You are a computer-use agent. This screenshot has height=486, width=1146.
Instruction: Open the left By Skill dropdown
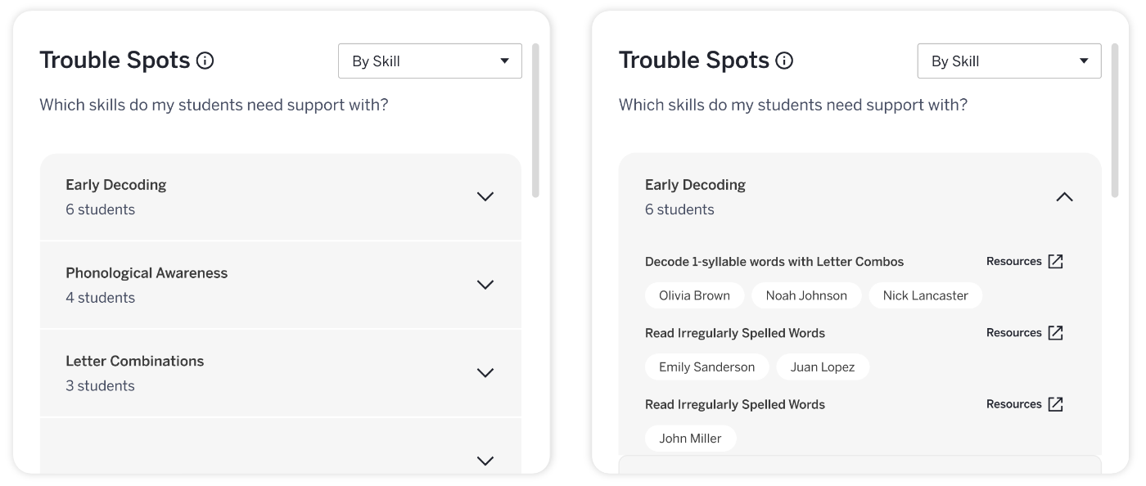(430, 61)
